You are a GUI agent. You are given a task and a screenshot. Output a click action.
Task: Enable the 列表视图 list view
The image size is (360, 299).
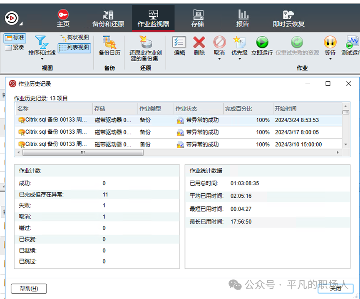click(x=74, y=48)
